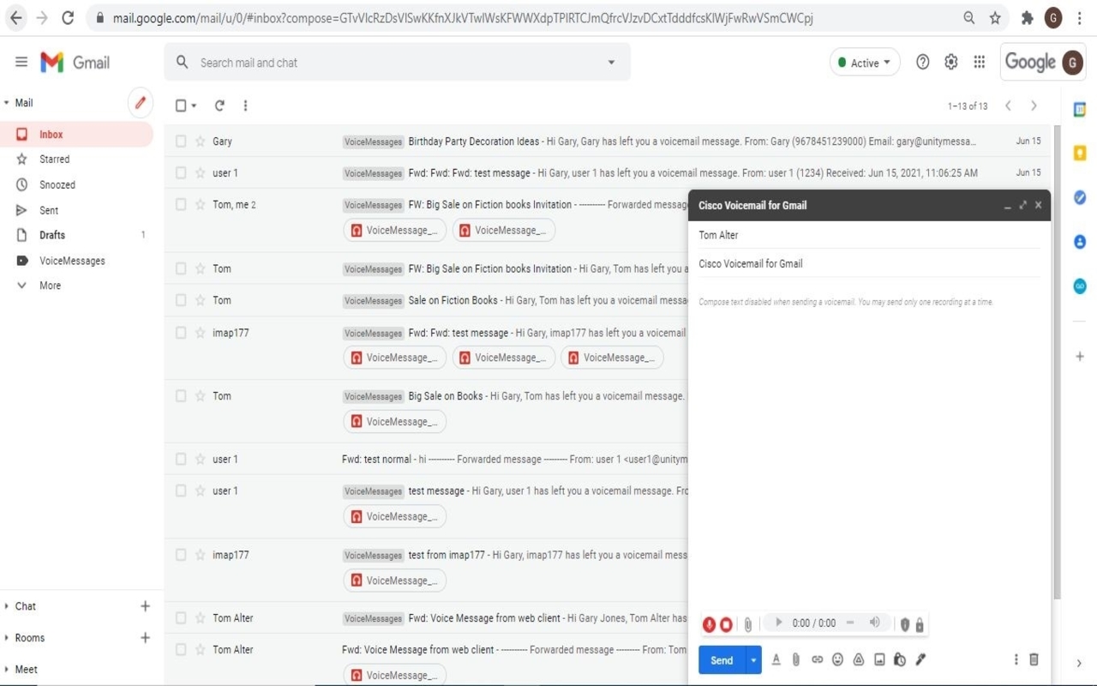Send the recorded voicemail
This screenshot has width=1097, height=686.
click(x=720, y=659)
